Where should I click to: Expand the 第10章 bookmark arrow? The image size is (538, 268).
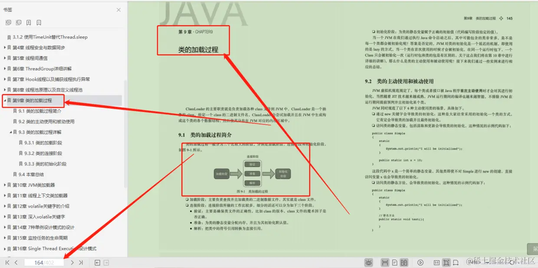(x=4, y=185)
